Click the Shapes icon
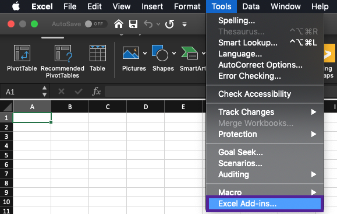 point(160,53)
